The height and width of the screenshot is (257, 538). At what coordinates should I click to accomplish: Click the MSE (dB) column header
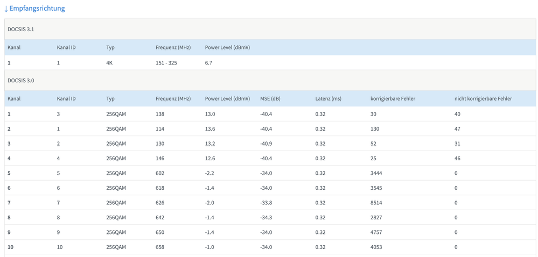pos(270,99)
